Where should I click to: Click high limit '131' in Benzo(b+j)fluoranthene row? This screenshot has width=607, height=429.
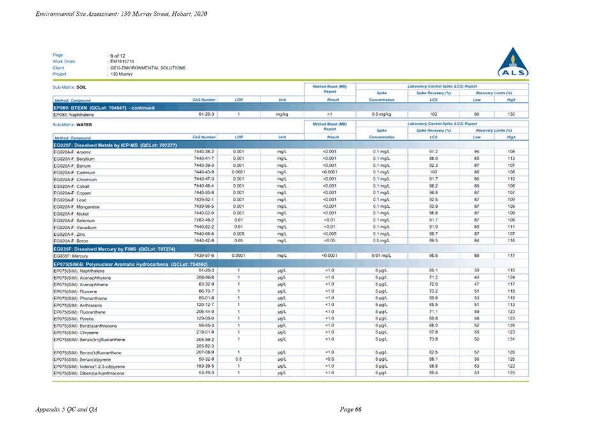[511, 339]
